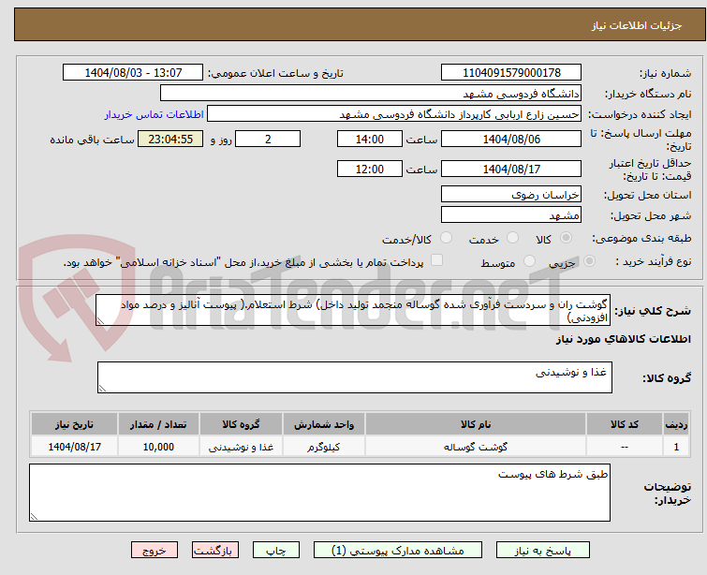Click the کیلوگرم unit cell
707x575 pixels.
324,447
